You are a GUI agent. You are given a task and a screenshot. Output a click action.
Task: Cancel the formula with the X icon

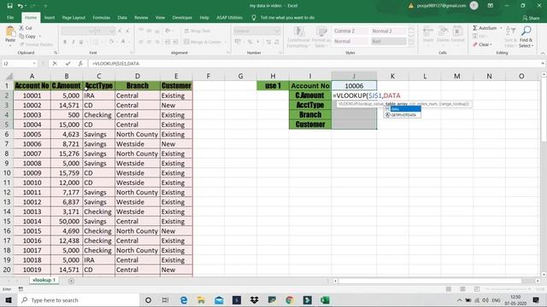coord(55,63)
